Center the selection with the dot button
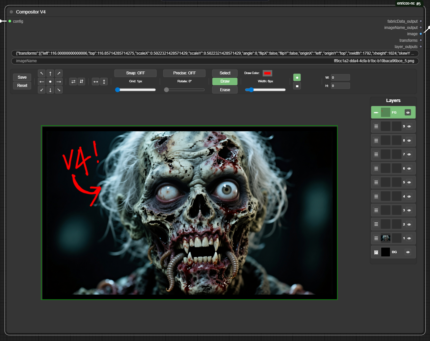 [x=50, y=81]
